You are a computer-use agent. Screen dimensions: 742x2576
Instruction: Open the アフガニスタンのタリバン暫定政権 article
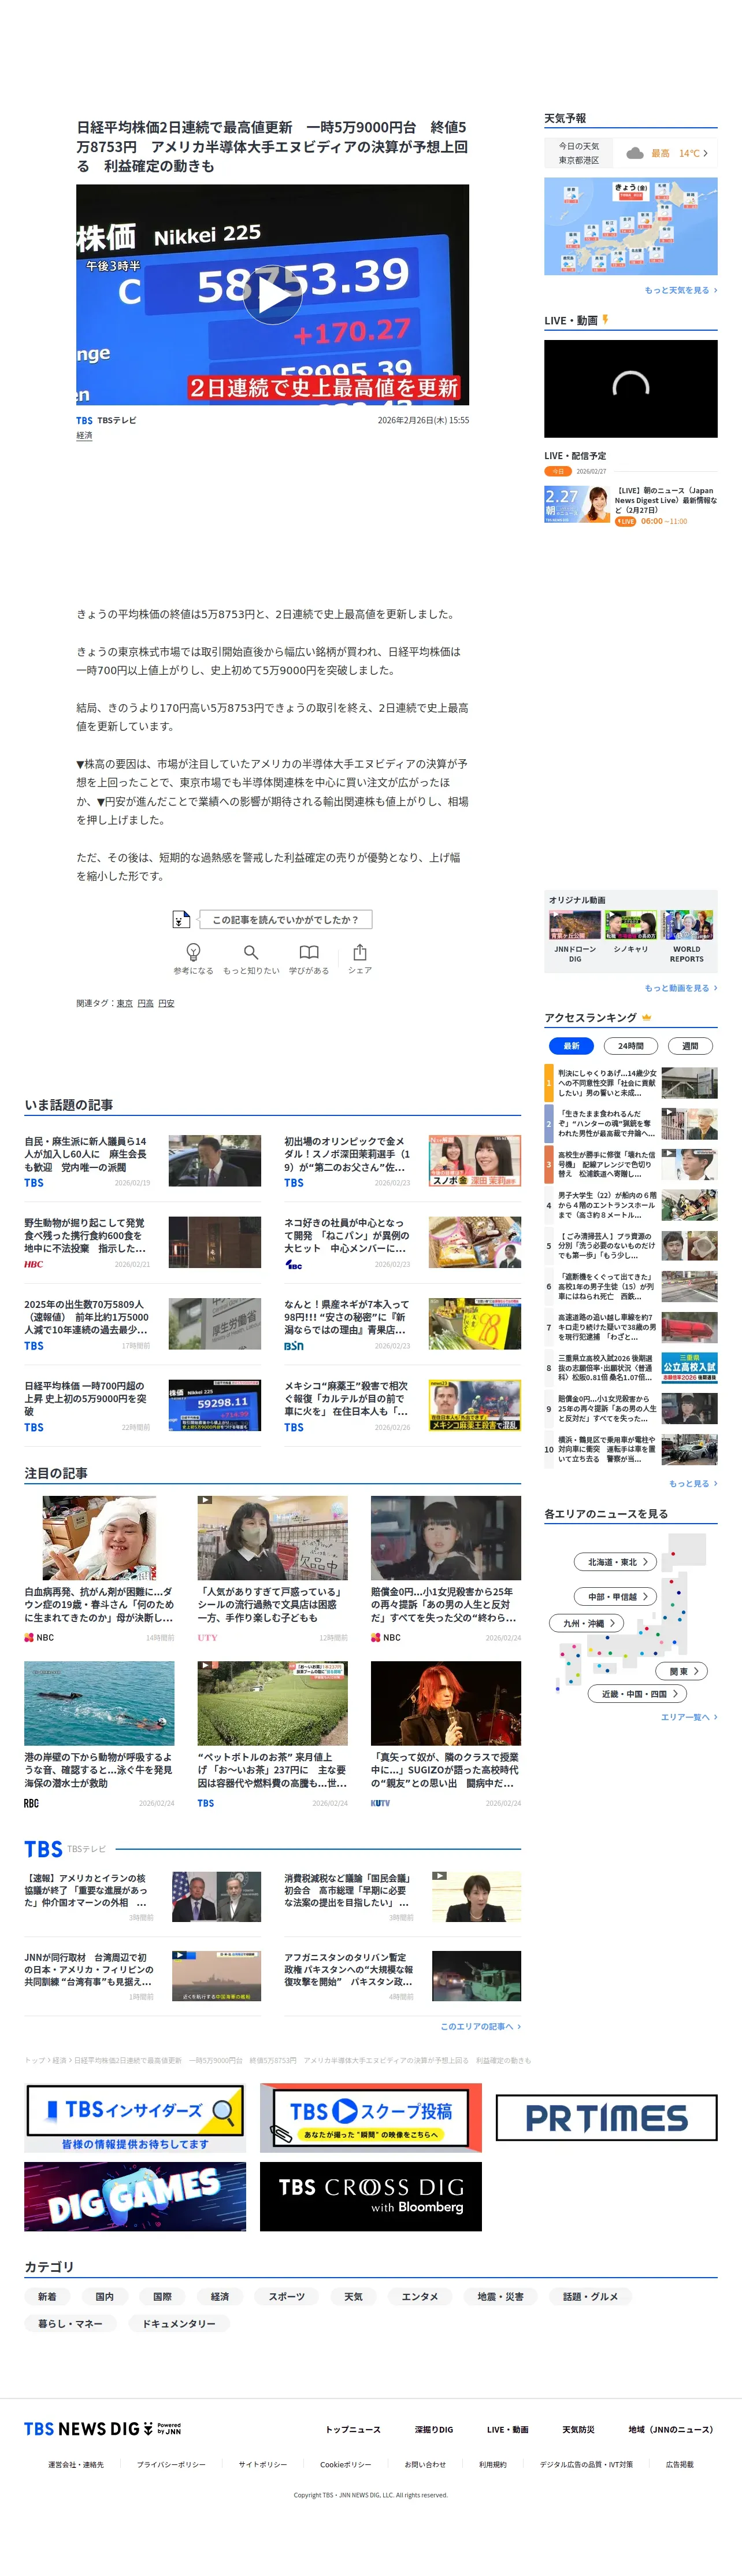click(x=402, y=1976)
